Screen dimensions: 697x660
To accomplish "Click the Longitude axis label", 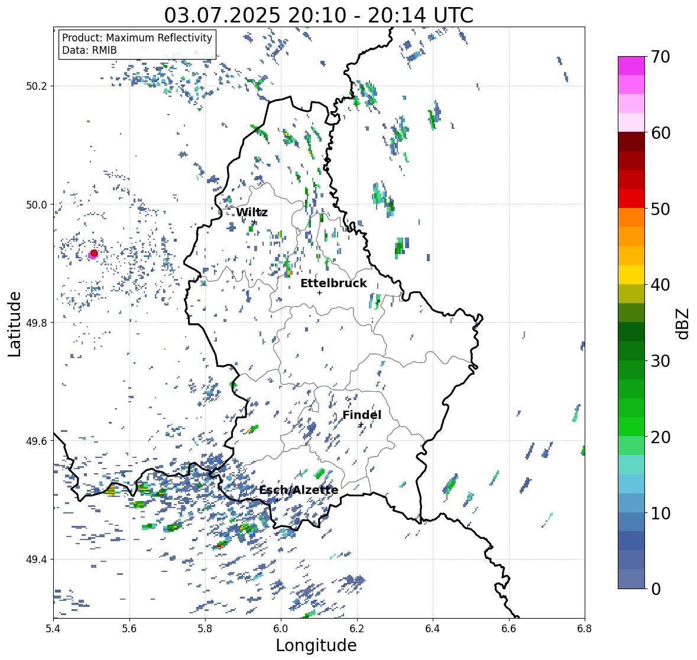I will coord(316,645).
